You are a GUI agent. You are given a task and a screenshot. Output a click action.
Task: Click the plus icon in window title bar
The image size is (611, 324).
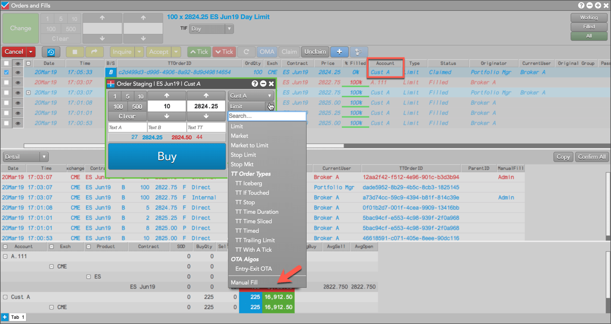(598, 6)
